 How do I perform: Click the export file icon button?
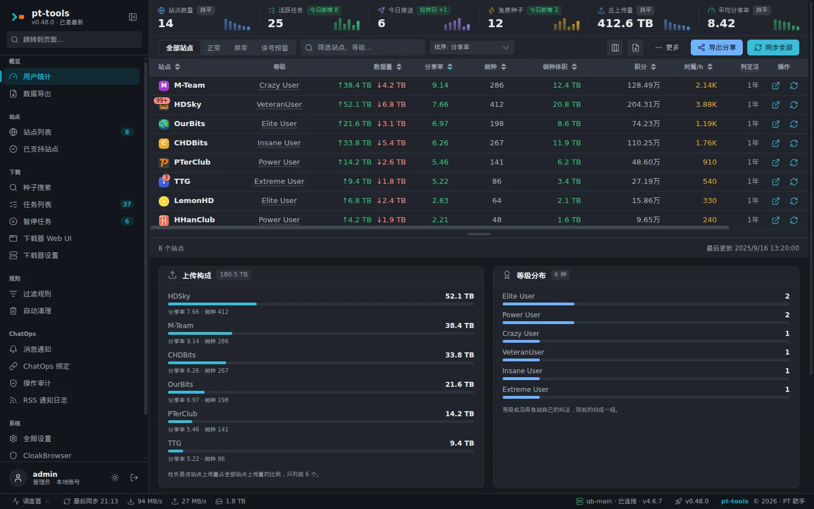635,48
